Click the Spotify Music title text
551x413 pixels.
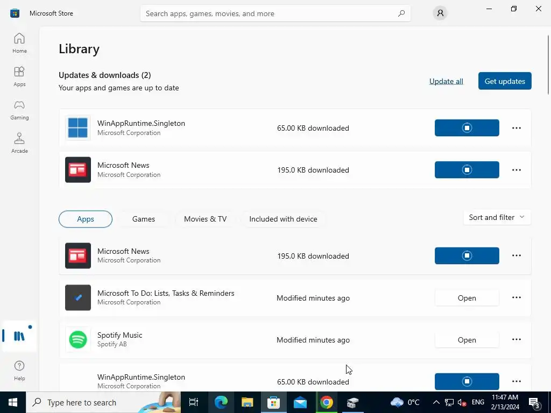pos(120,335)
